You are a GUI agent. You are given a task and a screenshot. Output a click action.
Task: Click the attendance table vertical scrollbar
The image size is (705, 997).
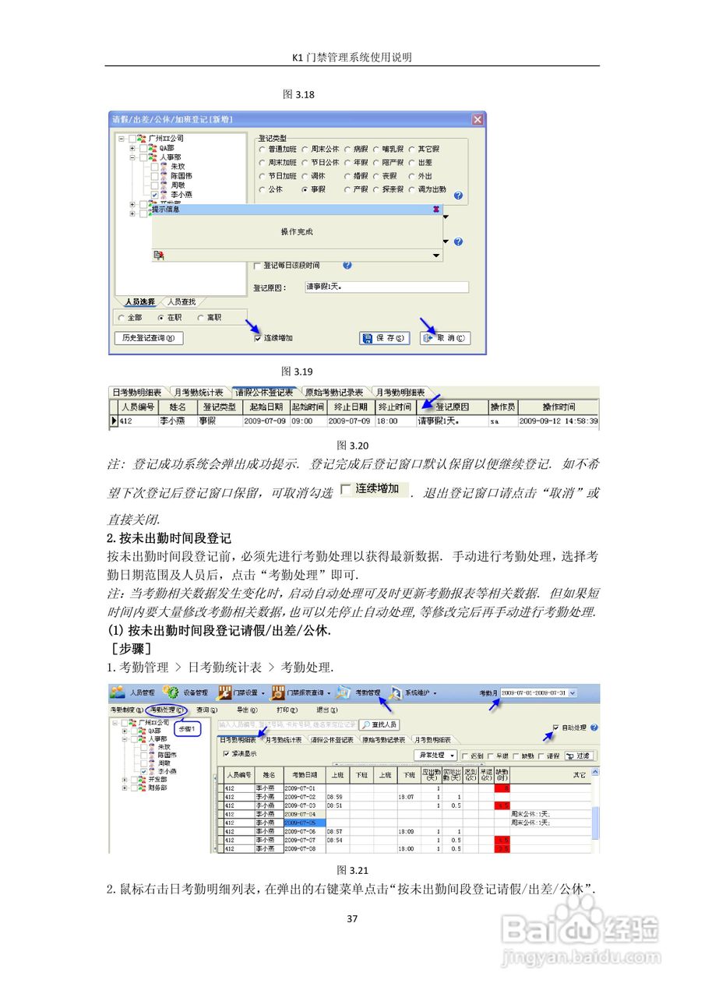[x=597, y=811]
